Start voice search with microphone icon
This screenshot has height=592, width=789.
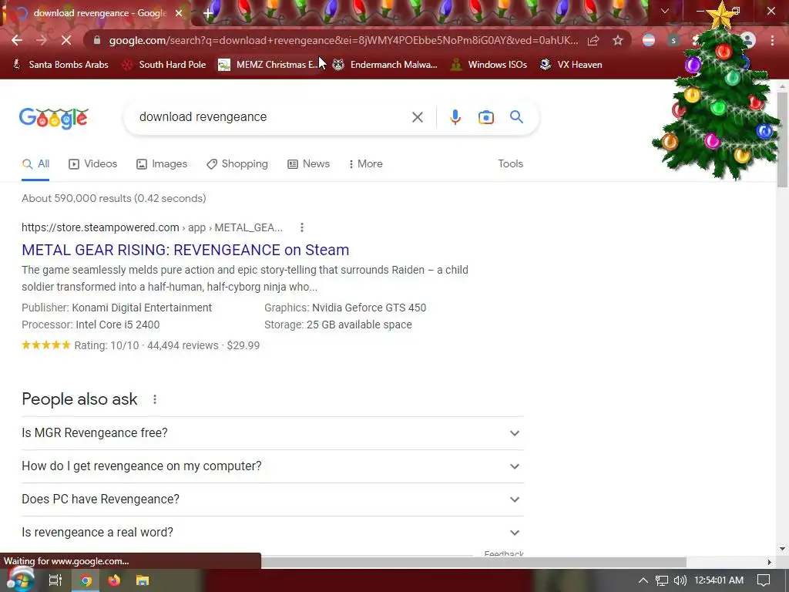(455, 117)
